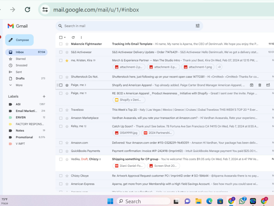Open the Promotional label
The height and width of the screenshot is (206, 274).
click(26, 137)
